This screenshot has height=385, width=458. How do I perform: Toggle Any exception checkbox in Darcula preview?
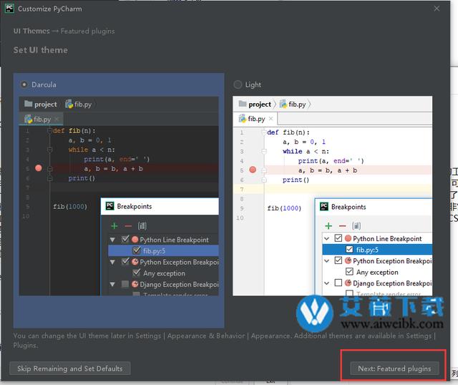[x=137, y=273]
